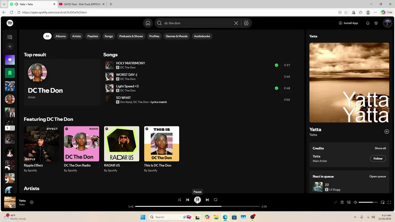Open Liked Songs in sidebar

coord(10,60)
